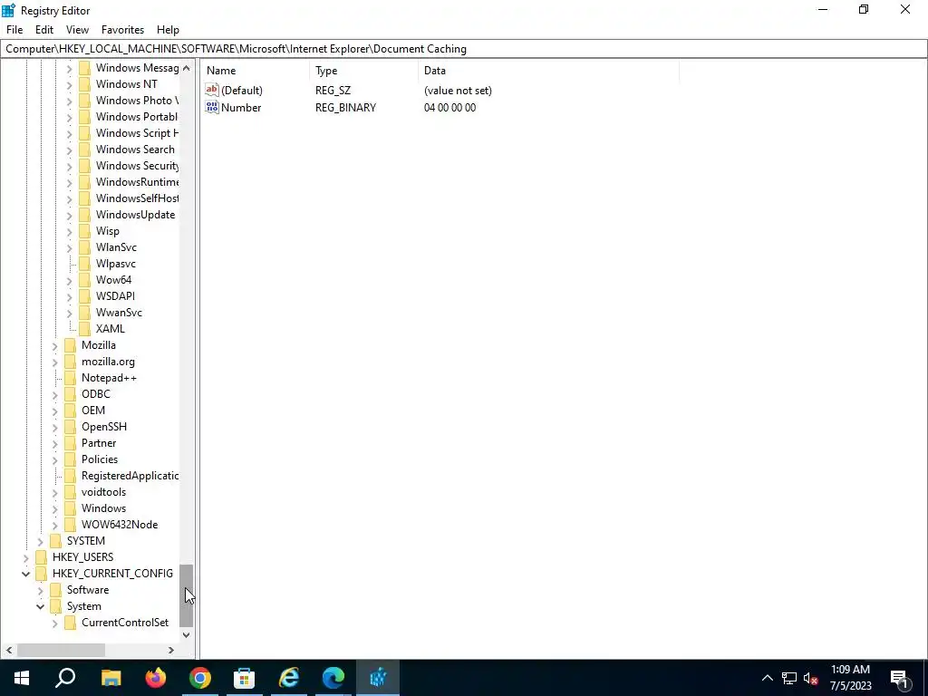Select the OpenSSH folder icon

(x=71, y=427)
